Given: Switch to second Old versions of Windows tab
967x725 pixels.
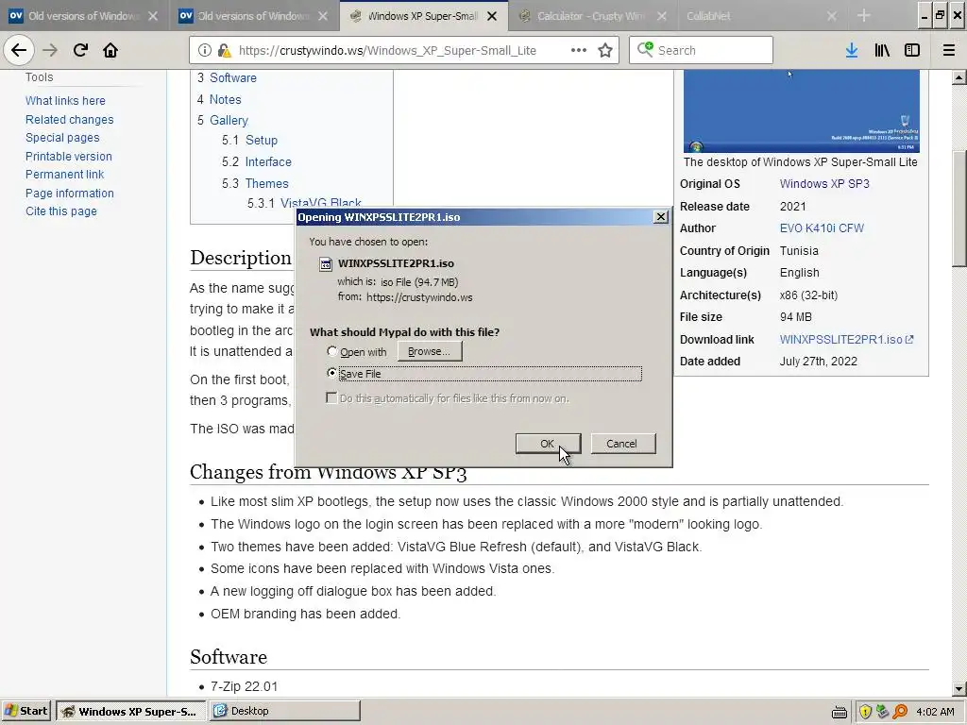Looking at the screenshot, I should [254, 16].
